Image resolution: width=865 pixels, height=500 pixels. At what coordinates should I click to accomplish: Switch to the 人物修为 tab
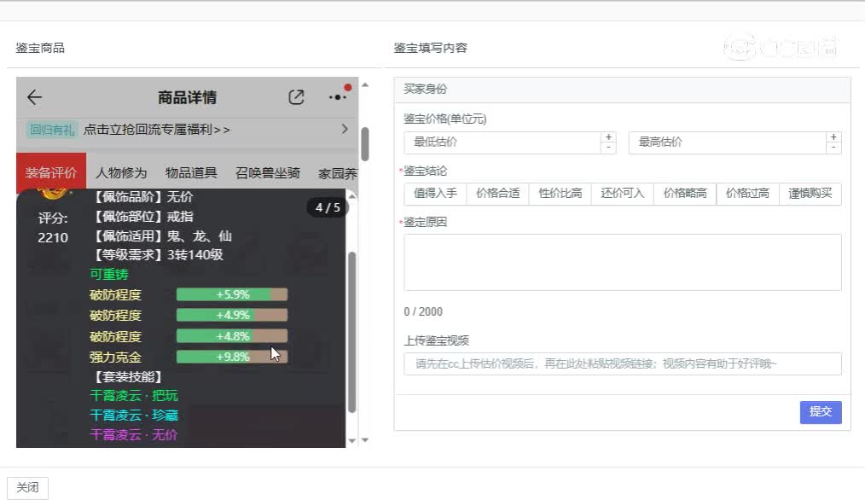tap(121, 173)
